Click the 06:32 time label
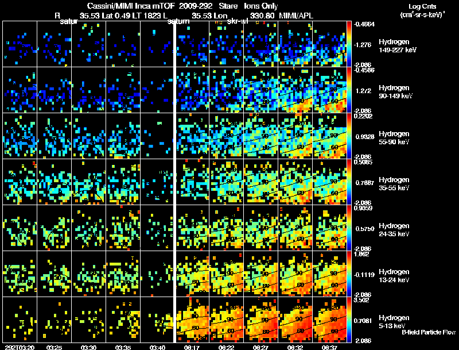The image size is (459, 350). 295,347
